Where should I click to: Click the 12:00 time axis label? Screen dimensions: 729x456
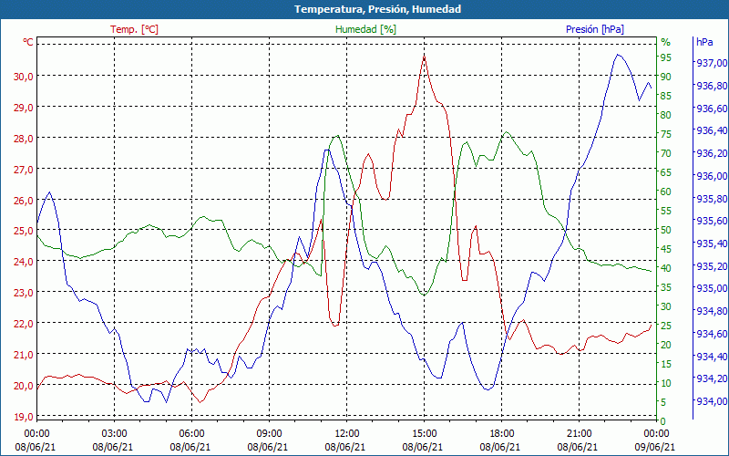coord(347,434)
